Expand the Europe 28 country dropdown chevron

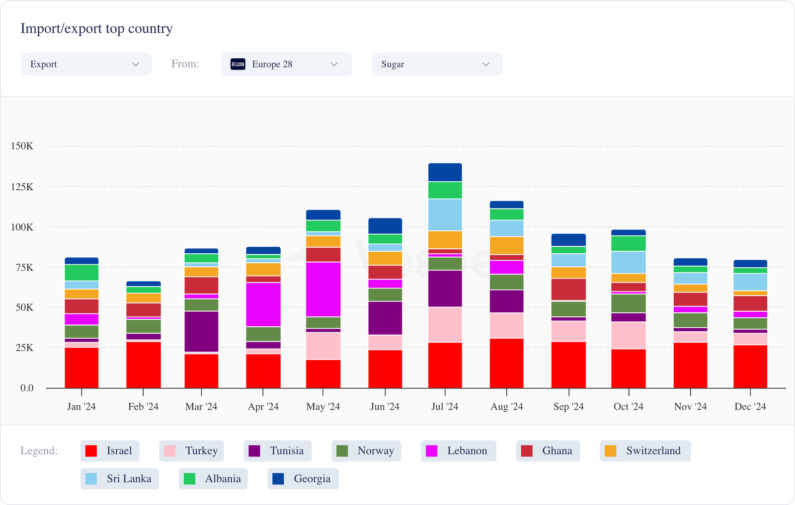(334, 64)
